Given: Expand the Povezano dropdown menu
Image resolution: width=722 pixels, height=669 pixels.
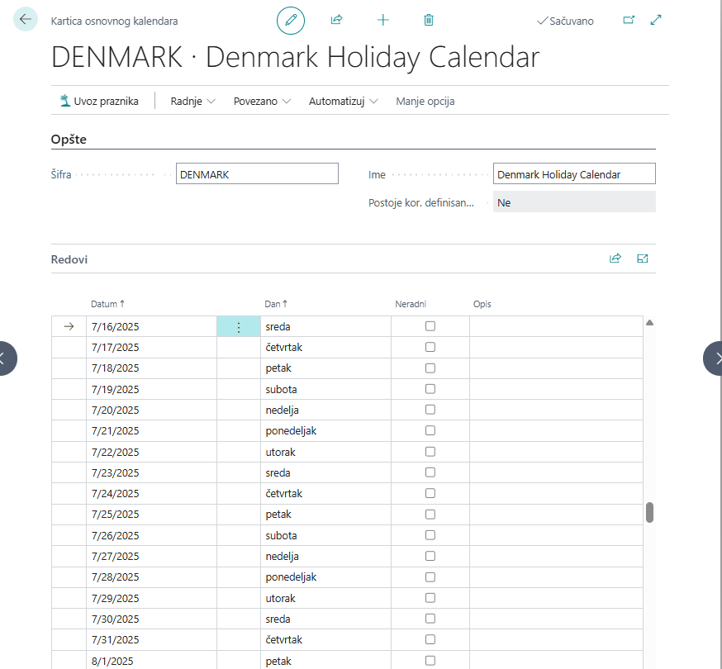Looking at the screenshot, I should coord(262,102).
